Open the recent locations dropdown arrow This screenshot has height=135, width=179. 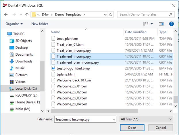pyautogui.click(x=21, y=14)
